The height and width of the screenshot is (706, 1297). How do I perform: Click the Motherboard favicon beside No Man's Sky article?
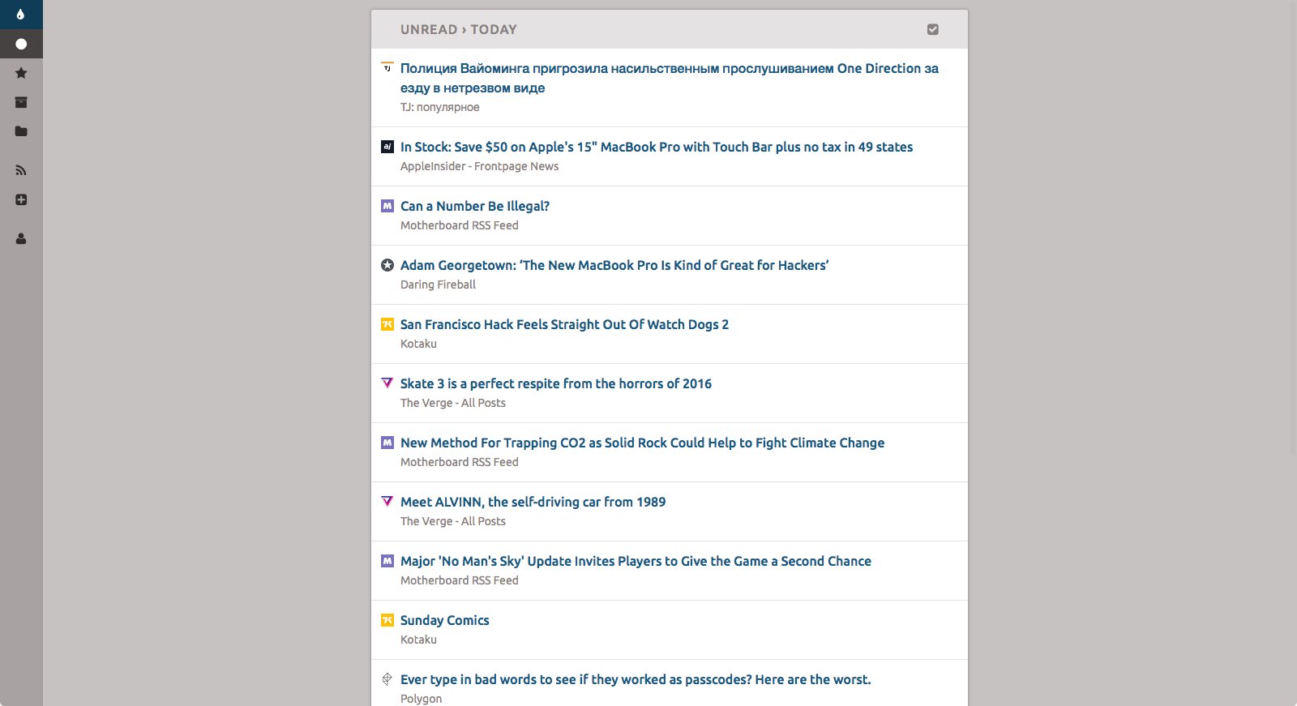click(x=387, y=561)
